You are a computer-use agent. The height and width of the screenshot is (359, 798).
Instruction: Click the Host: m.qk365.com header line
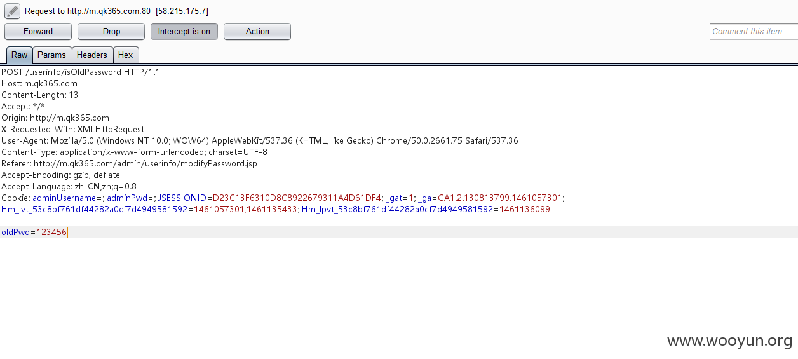[x=39, y=83]
